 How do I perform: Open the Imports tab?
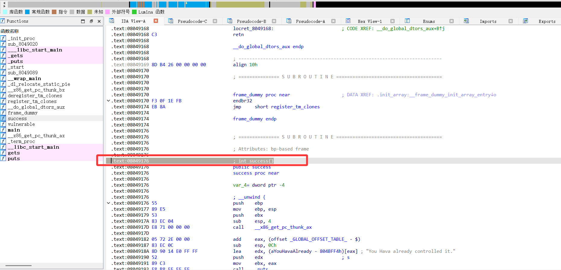[x=488, y=21]
